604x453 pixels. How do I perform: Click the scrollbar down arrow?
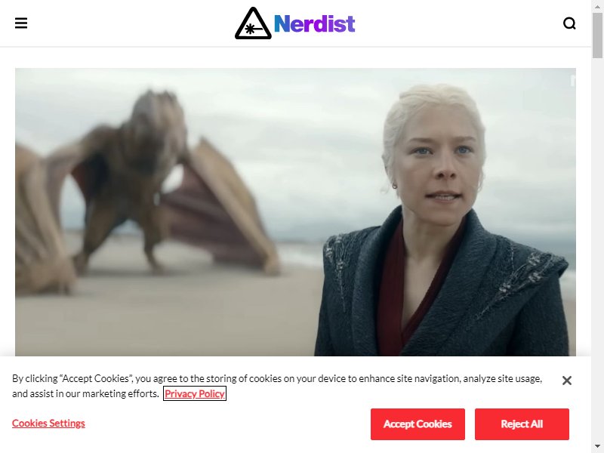pyautogui.click(x=597, y=447)
